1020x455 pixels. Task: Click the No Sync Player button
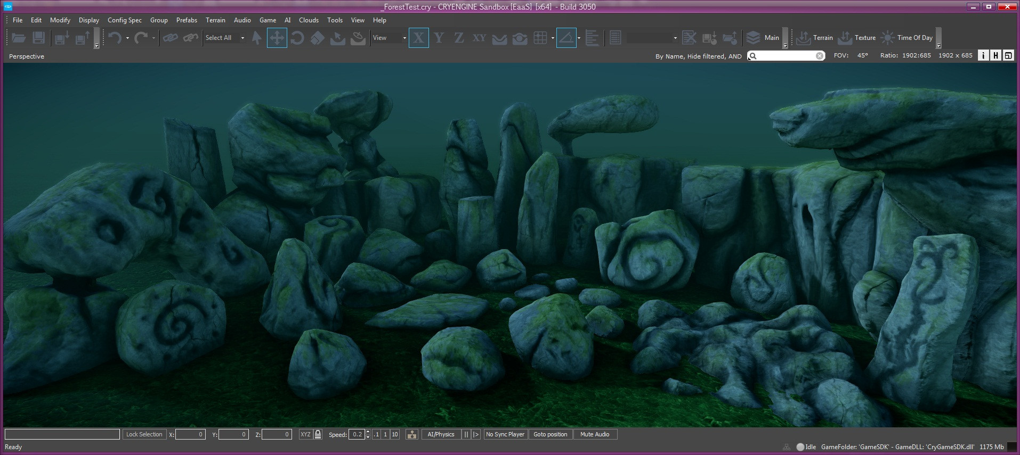(505, 434)
